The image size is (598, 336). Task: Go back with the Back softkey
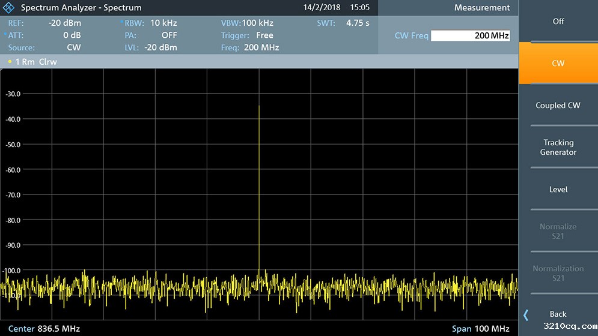coord(558,314)
